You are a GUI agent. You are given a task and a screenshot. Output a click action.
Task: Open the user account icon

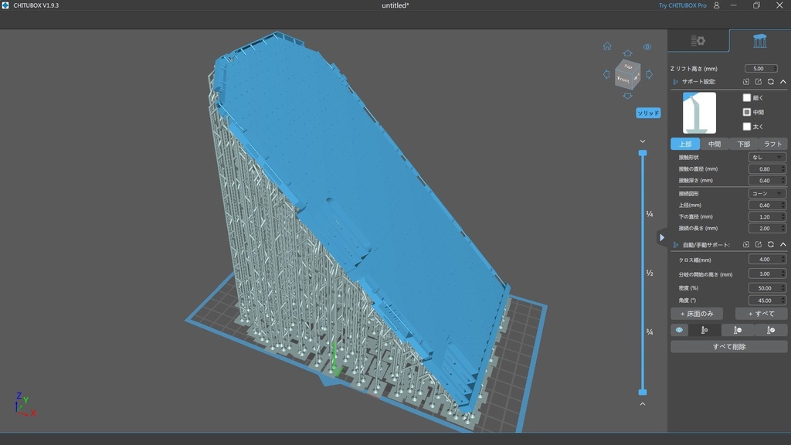pyautogui.click(x=716, y=5)
